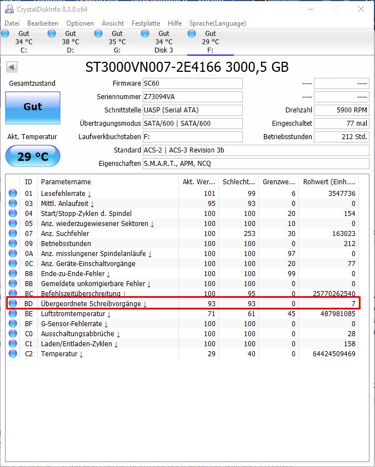Click status orb of Ende-zu-Ende-Fehler row
Screen dimensions: 375x467
coord(13,273)
